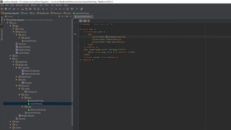Collapse the app folder arrow
Screen dimensions: 231x130
(10, 26)
